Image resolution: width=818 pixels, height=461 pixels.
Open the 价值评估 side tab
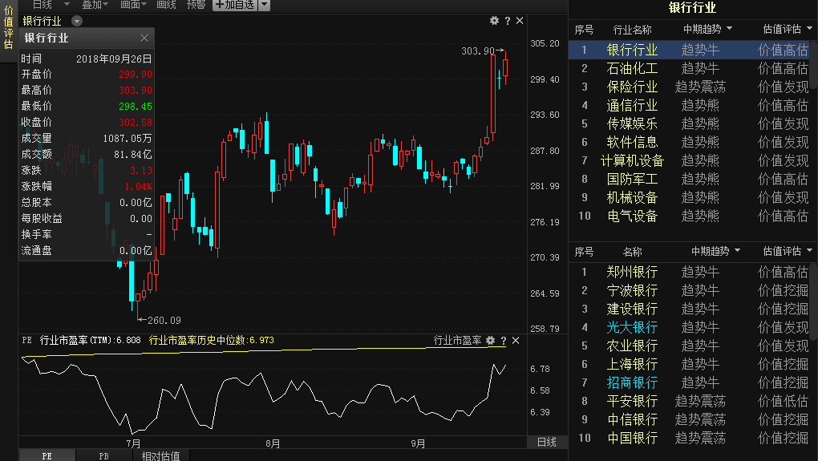click(x=8, y=27)
